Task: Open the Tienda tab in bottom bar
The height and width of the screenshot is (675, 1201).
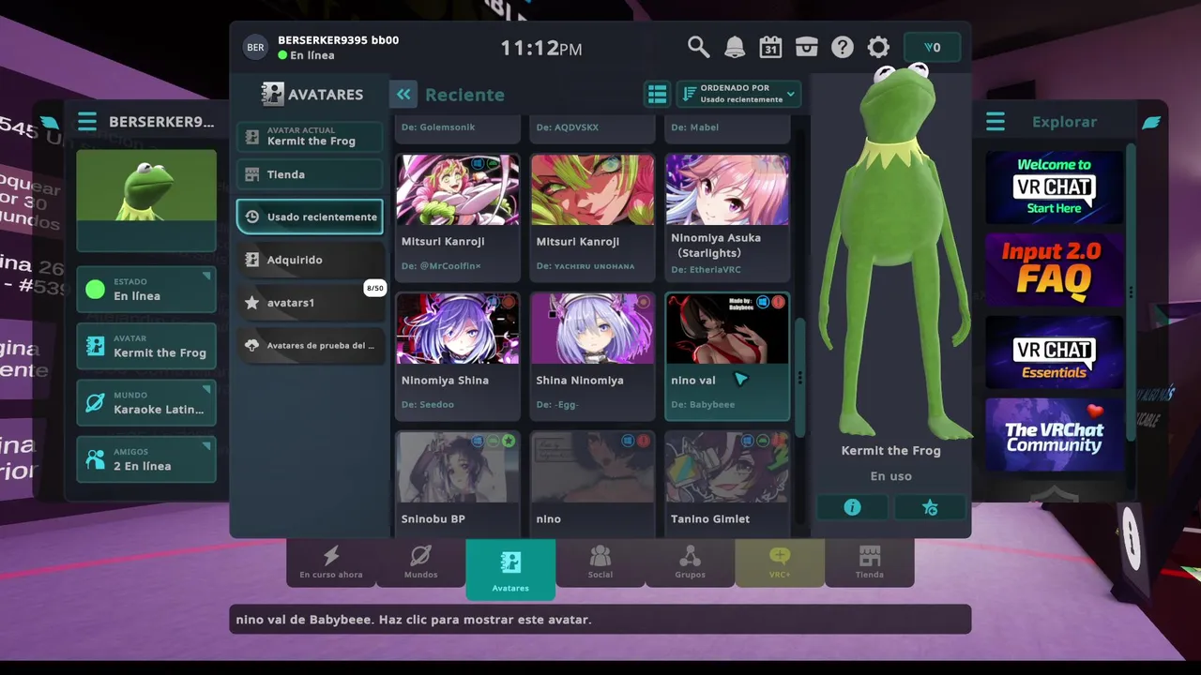Action: click(x=870, y=563)
